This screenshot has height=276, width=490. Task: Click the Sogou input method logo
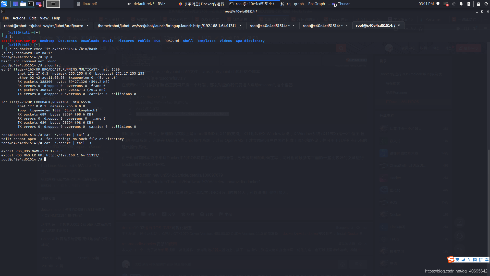451,259
